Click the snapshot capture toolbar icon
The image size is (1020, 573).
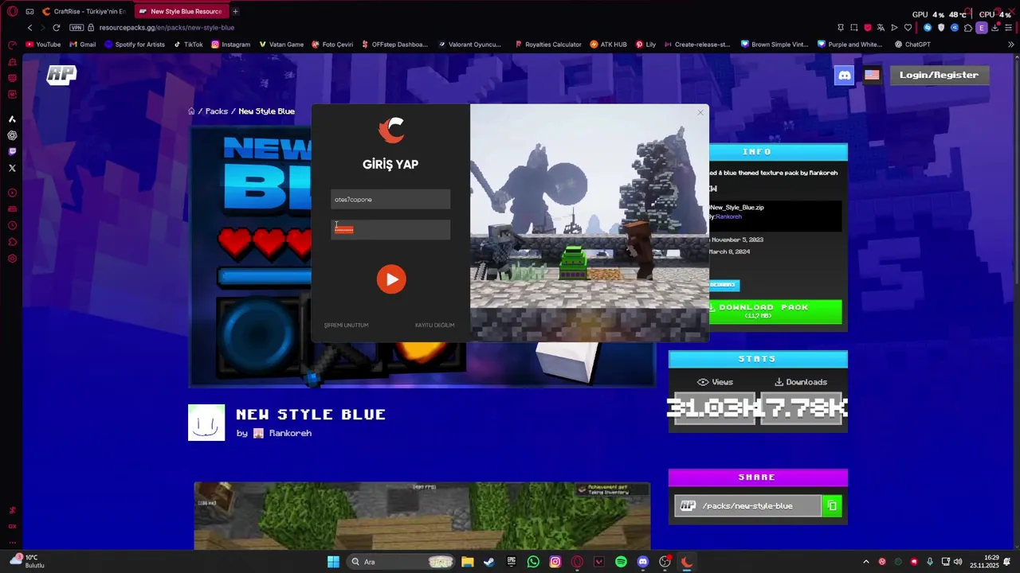tap(854, 28)
